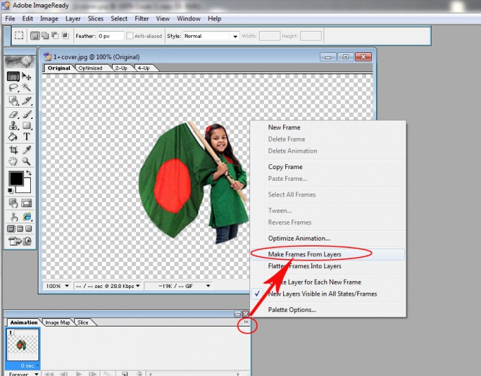Select the Type tool

point(27,137)
